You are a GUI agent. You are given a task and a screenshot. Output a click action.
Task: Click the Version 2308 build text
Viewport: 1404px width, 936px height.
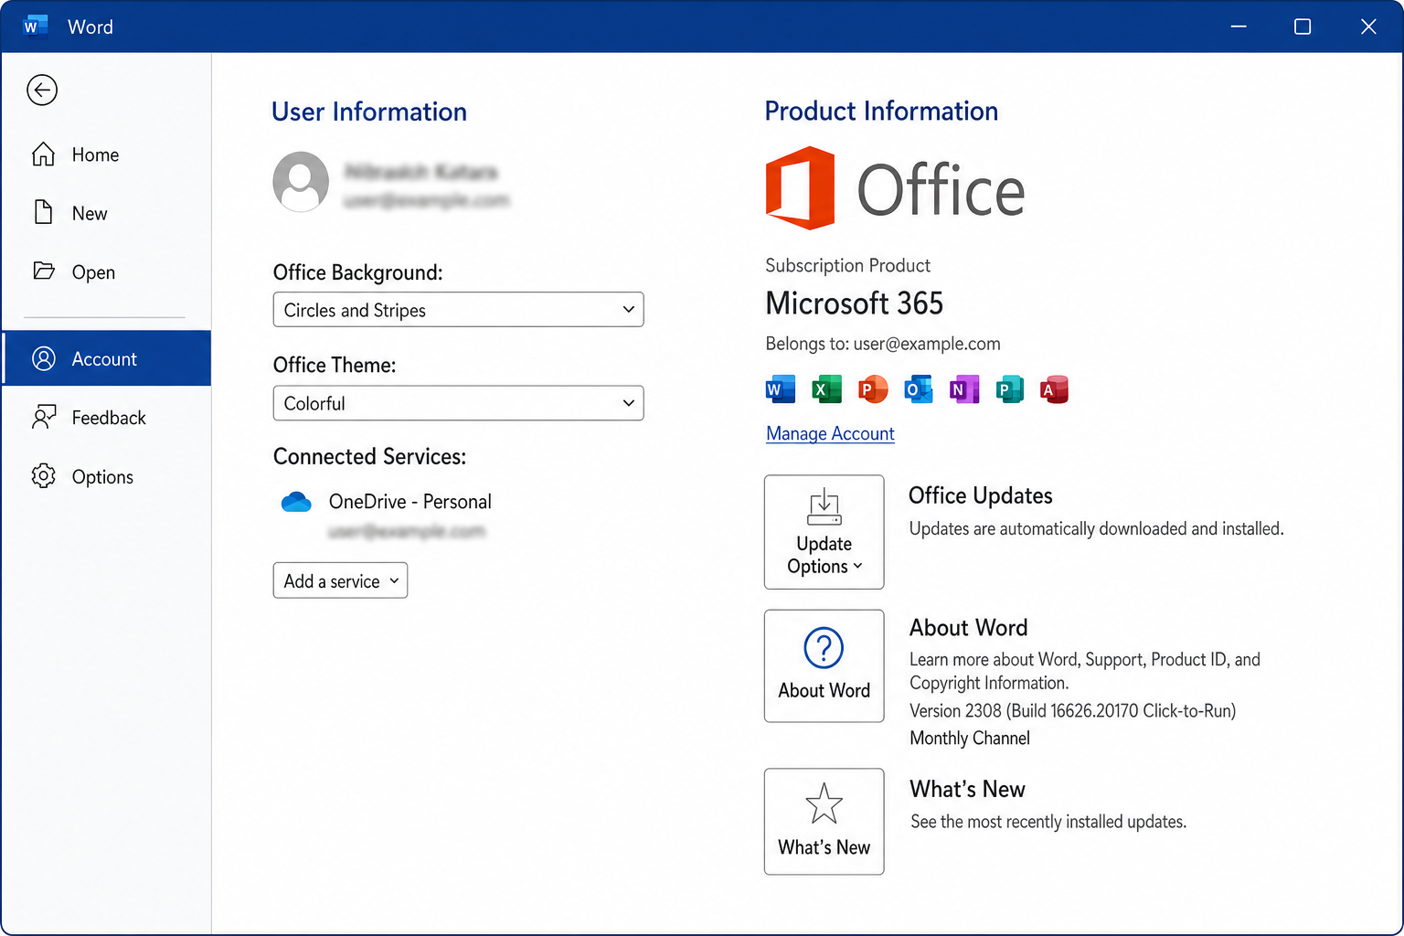[1072, 710]
